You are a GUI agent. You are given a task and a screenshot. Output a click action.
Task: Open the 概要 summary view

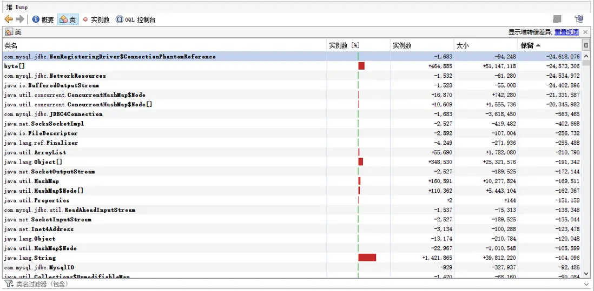coord(43,19)
